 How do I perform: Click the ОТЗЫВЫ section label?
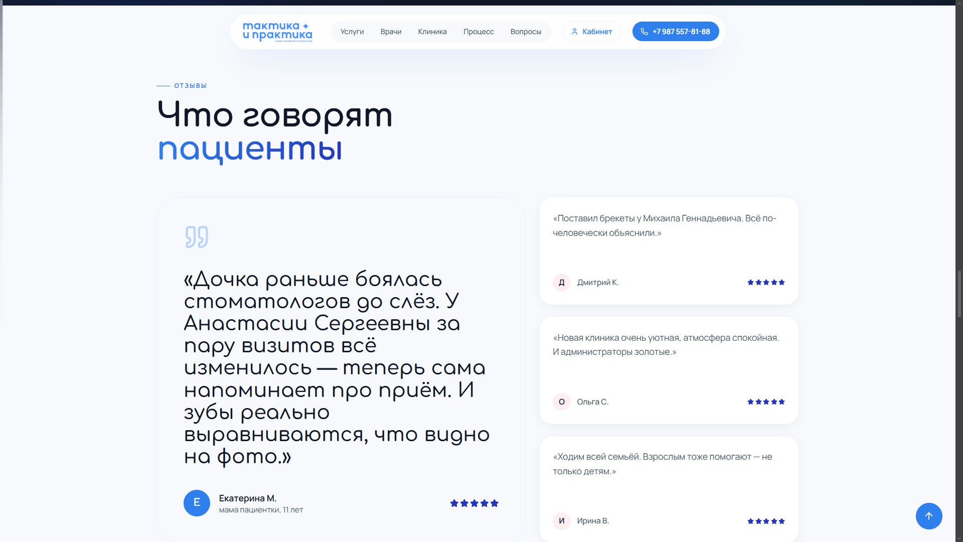(x=190, y=86)
